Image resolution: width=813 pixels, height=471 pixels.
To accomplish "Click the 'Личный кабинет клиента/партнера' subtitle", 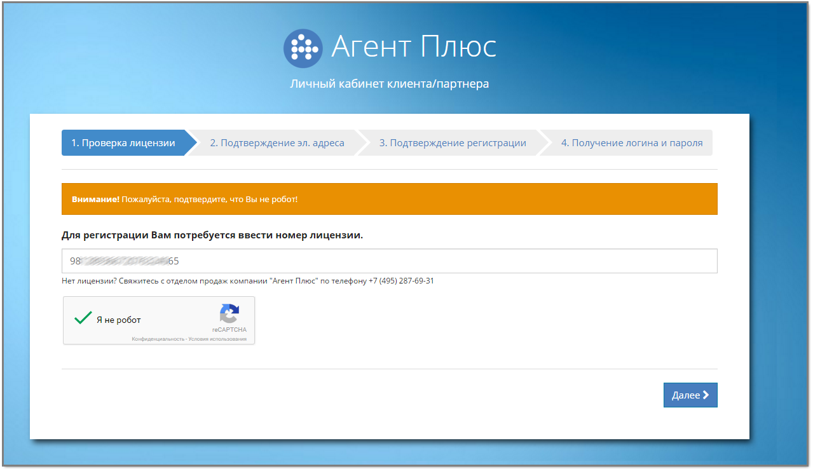I will pyautogui.click(x=390, y=84).
